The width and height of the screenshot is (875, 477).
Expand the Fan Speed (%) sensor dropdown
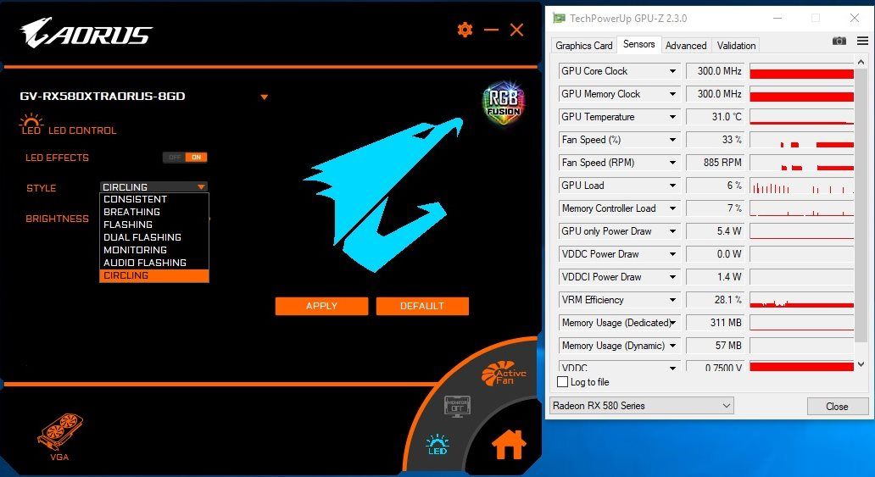tap(672, 140)
